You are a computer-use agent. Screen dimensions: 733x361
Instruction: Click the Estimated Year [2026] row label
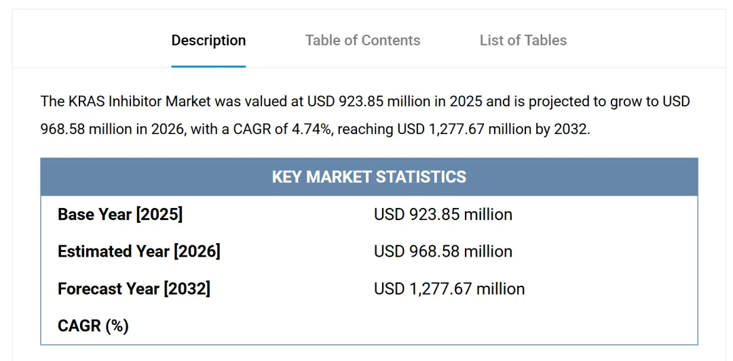138,252
